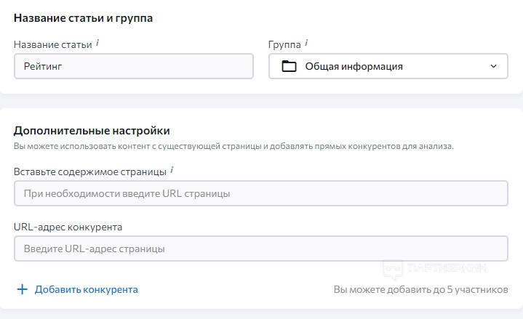The image size is (523, 319).
Task: Click the page content URL input field
Action: 260,194
